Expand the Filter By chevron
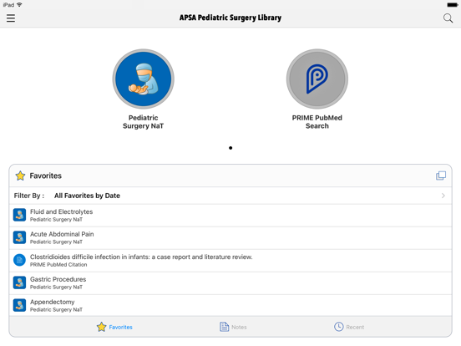461x346 pixels. 443,196
